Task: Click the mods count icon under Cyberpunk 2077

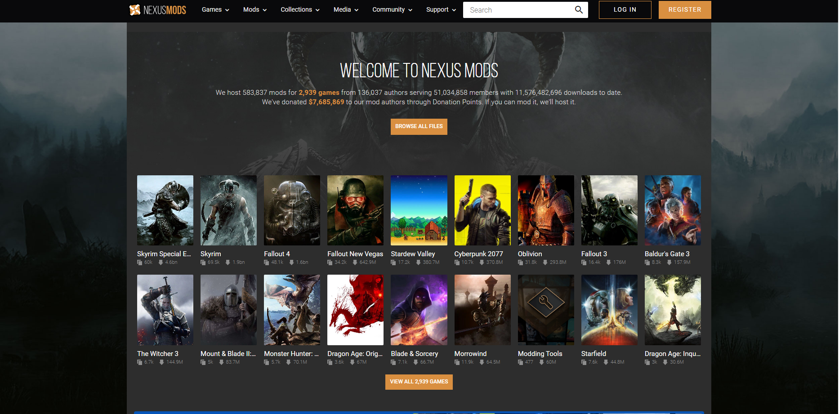Action: click(x=457, y=263)
